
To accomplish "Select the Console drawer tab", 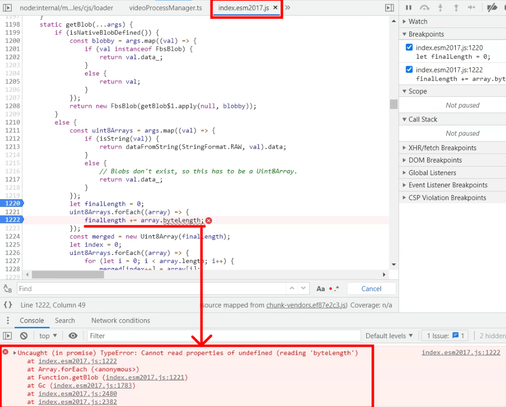I will (32, 320).
